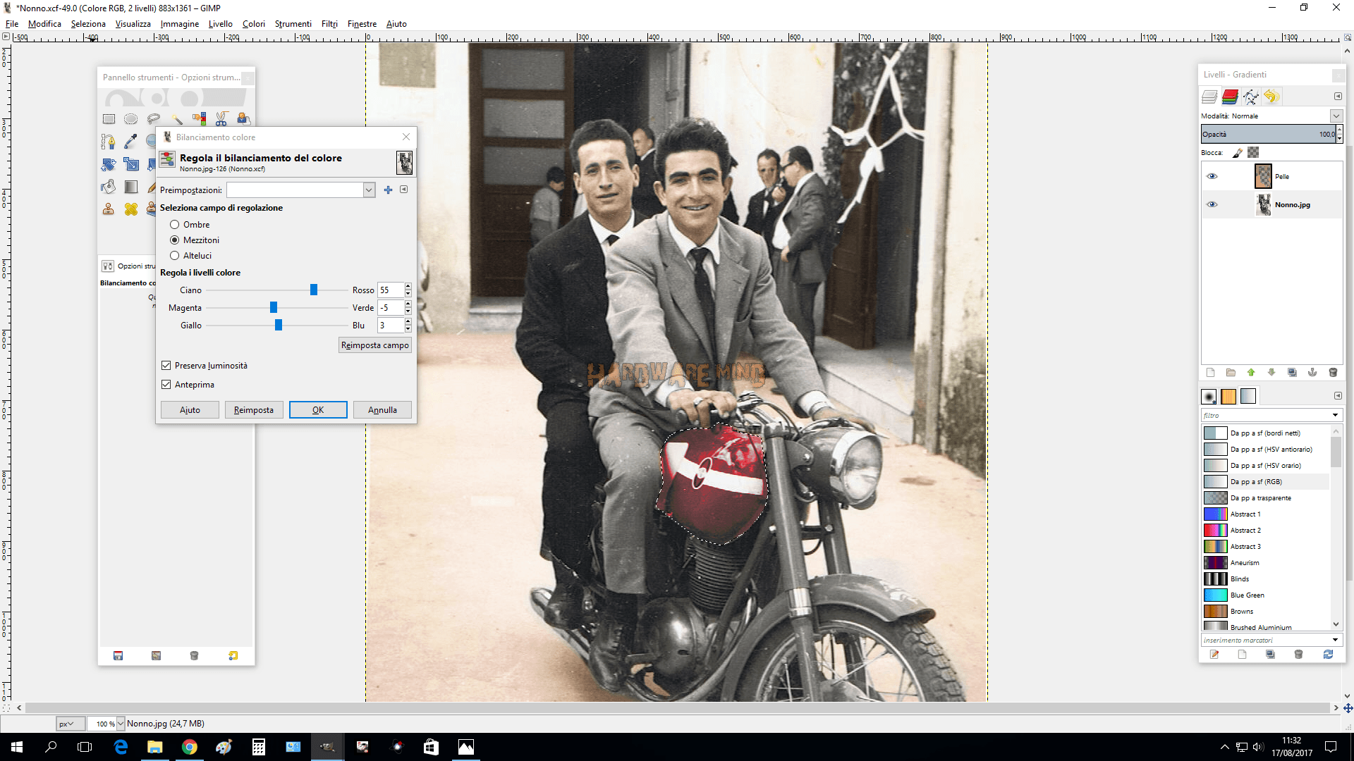
Task: Open the gradient filtro dropdown
Action: [1335, 415]
